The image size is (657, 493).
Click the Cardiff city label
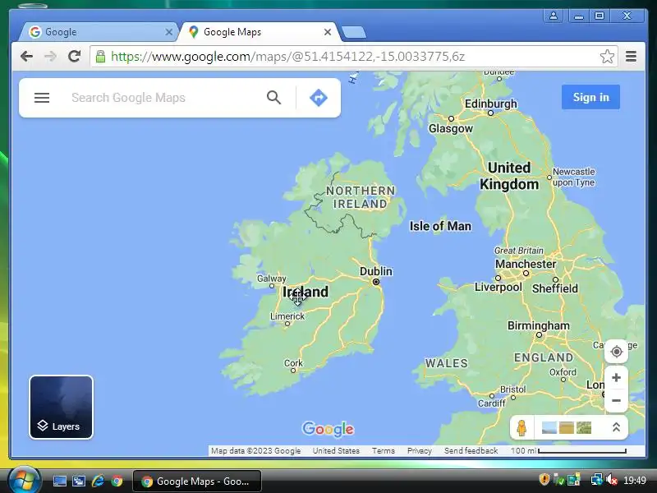click(491, 403)
